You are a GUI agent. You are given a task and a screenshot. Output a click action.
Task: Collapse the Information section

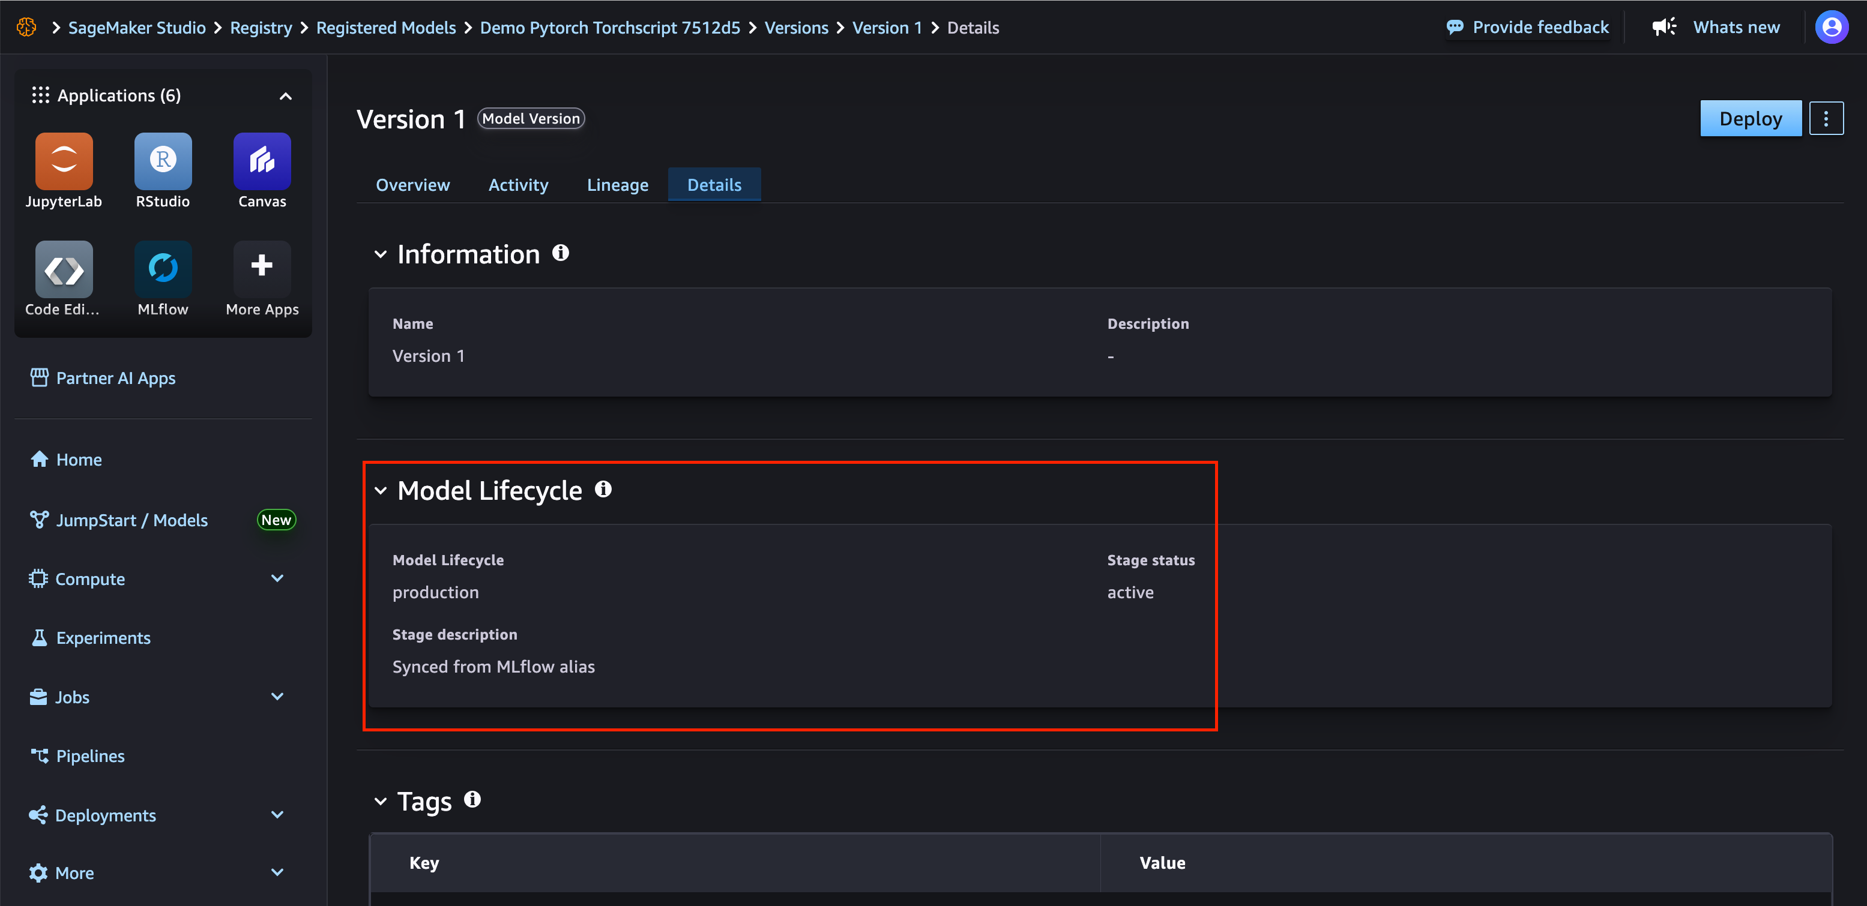pyautogui.click(x=381, y=254)
